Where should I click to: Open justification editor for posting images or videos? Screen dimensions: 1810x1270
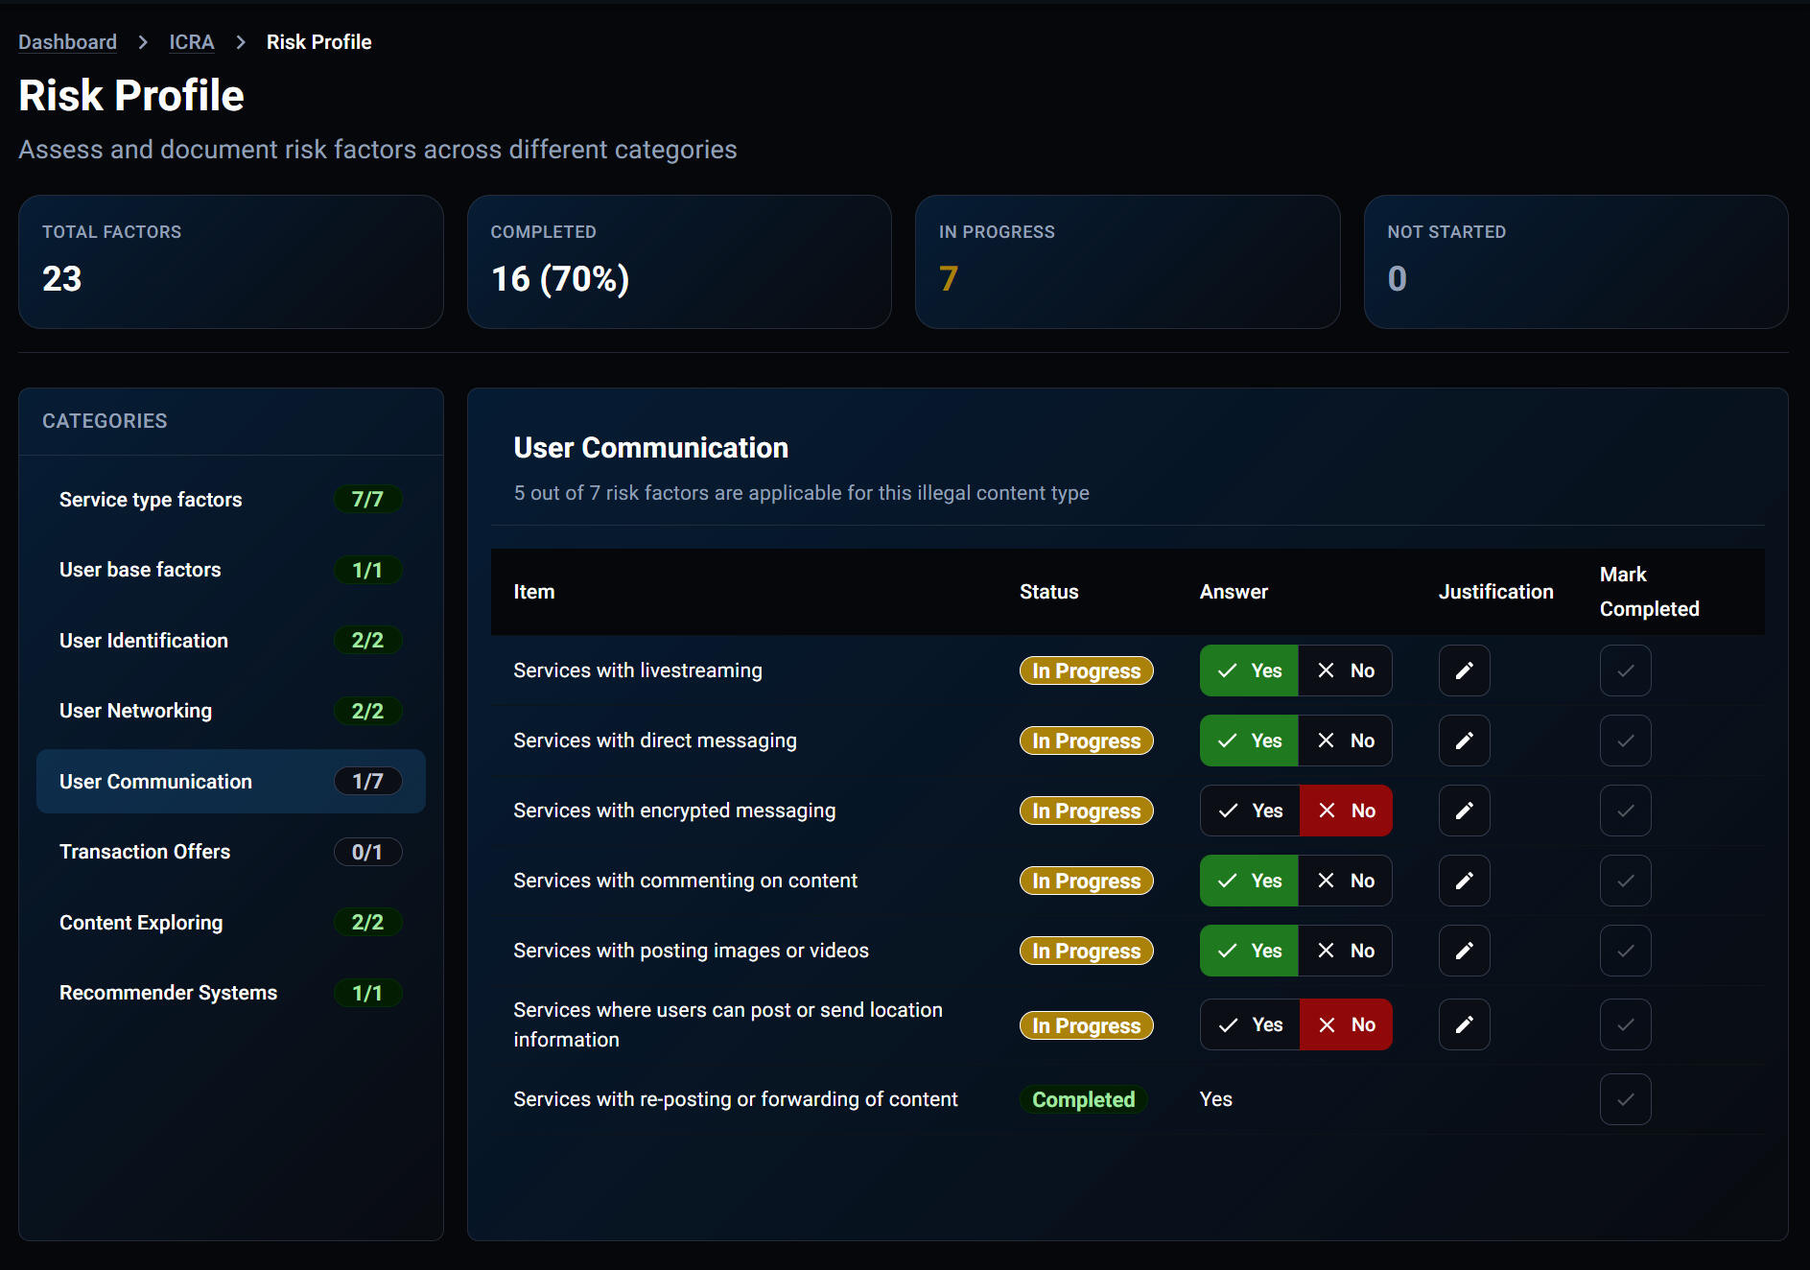[x=1464, y=951]
